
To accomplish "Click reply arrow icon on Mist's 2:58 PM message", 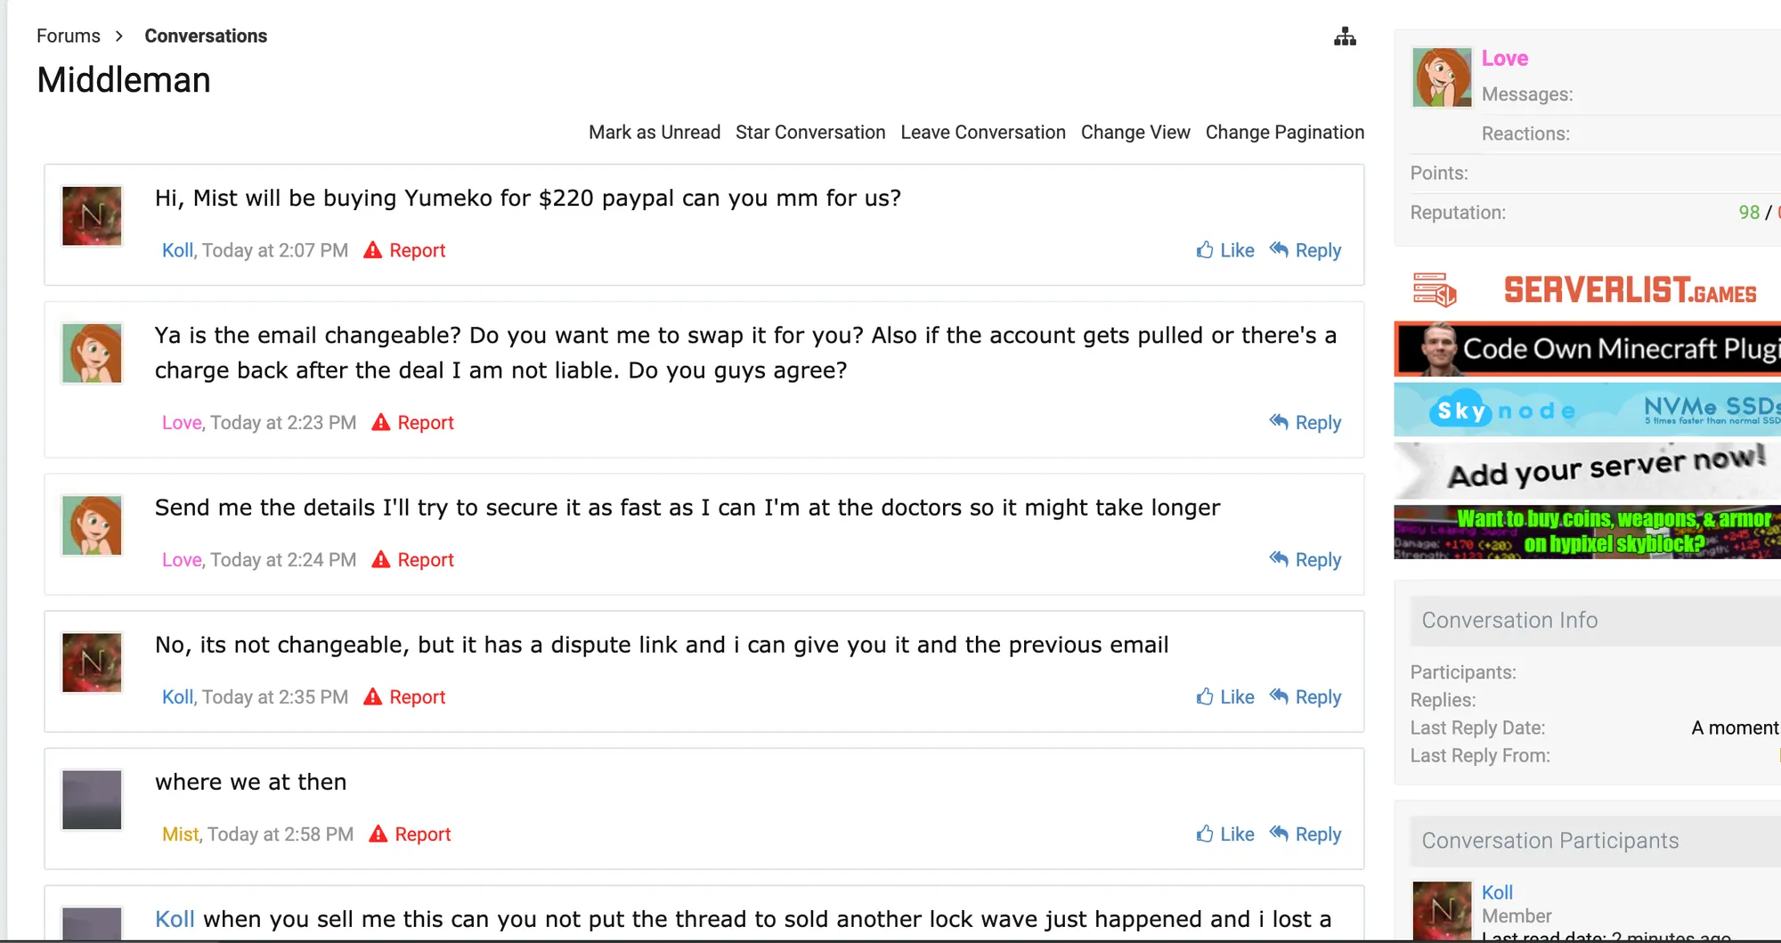I will pos(1279,833).
